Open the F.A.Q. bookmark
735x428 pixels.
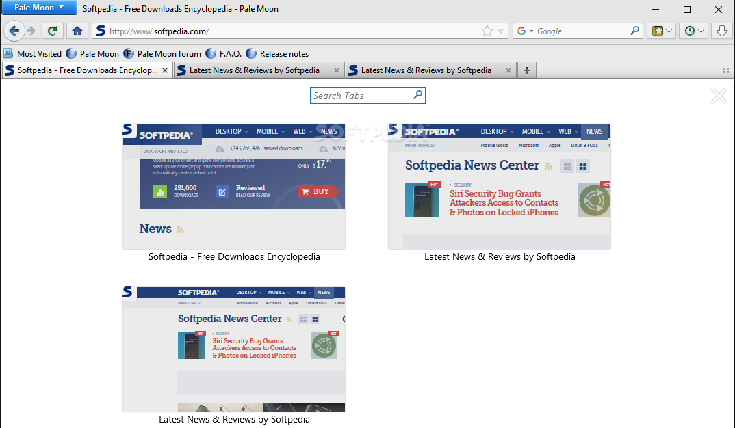pyautogui.click(x=224, y=54)
